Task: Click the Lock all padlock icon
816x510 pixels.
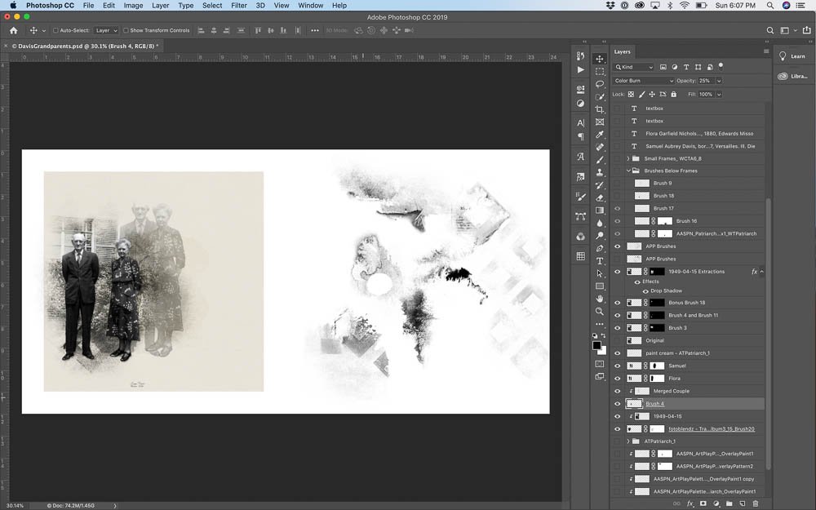Action: pyautogui.click(x=673, y=94)
